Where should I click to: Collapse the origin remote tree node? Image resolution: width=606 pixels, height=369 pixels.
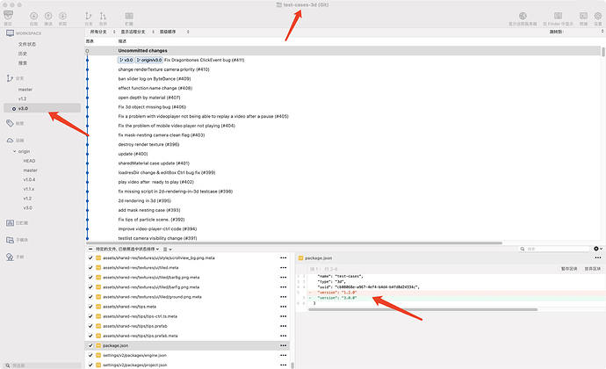(x=15, y=151)
